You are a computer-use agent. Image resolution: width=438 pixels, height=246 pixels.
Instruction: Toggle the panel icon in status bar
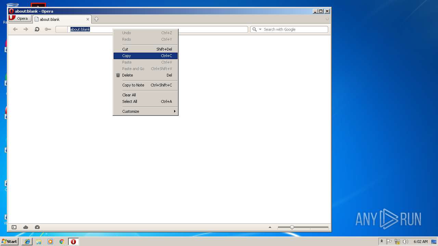(x=14, y=227)
